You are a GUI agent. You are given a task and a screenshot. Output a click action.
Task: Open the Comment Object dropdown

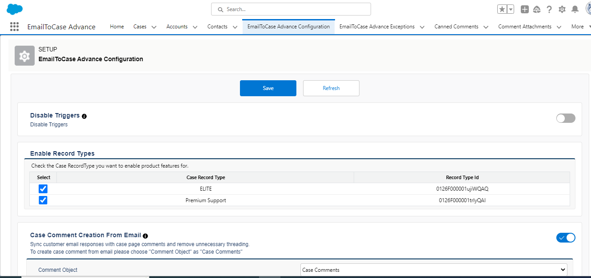point(434,270)
